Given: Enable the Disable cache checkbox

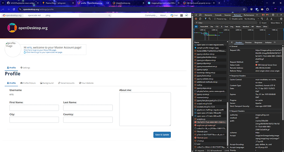Looking at the screenshot, I should (x=230, y=19).
